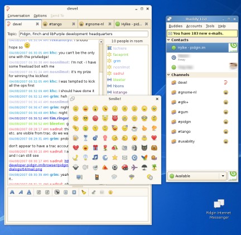Select user faceprint in the room list
241x235 pixels.
pos(127,55)
